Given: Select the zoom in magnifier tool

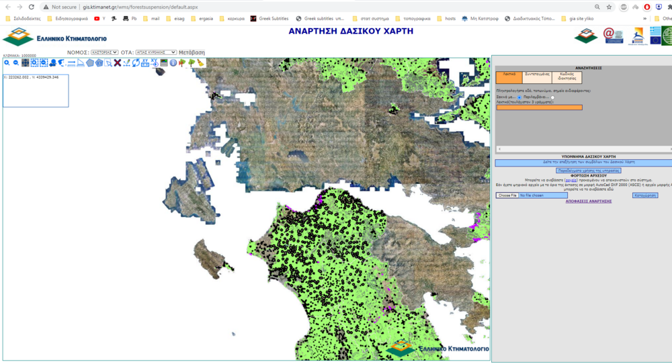Looking at the screenshot, I should tap(7, 63).
